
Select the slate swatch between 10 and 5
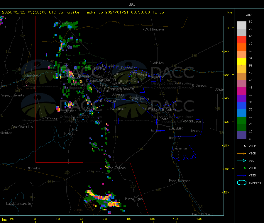click(x=242, y=135)
